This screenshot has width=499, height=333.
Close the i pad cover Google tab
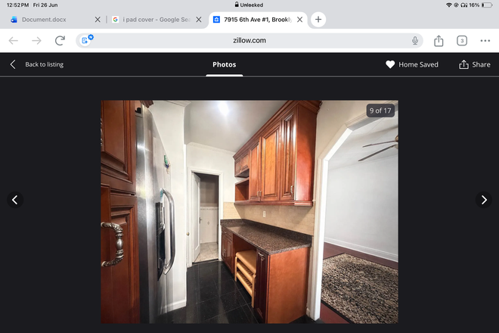coord(199,20)
